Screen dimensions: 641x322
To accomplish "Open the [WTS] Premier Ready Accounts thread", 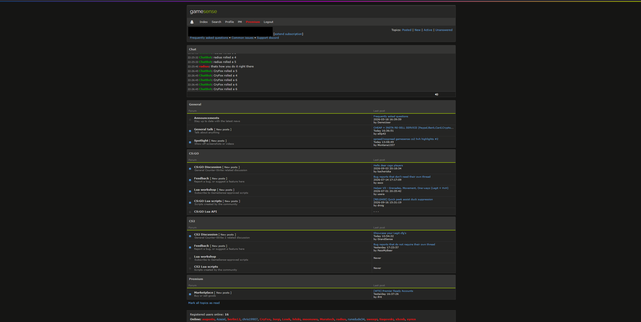I will pyautogui.click(x=393, y=291).
